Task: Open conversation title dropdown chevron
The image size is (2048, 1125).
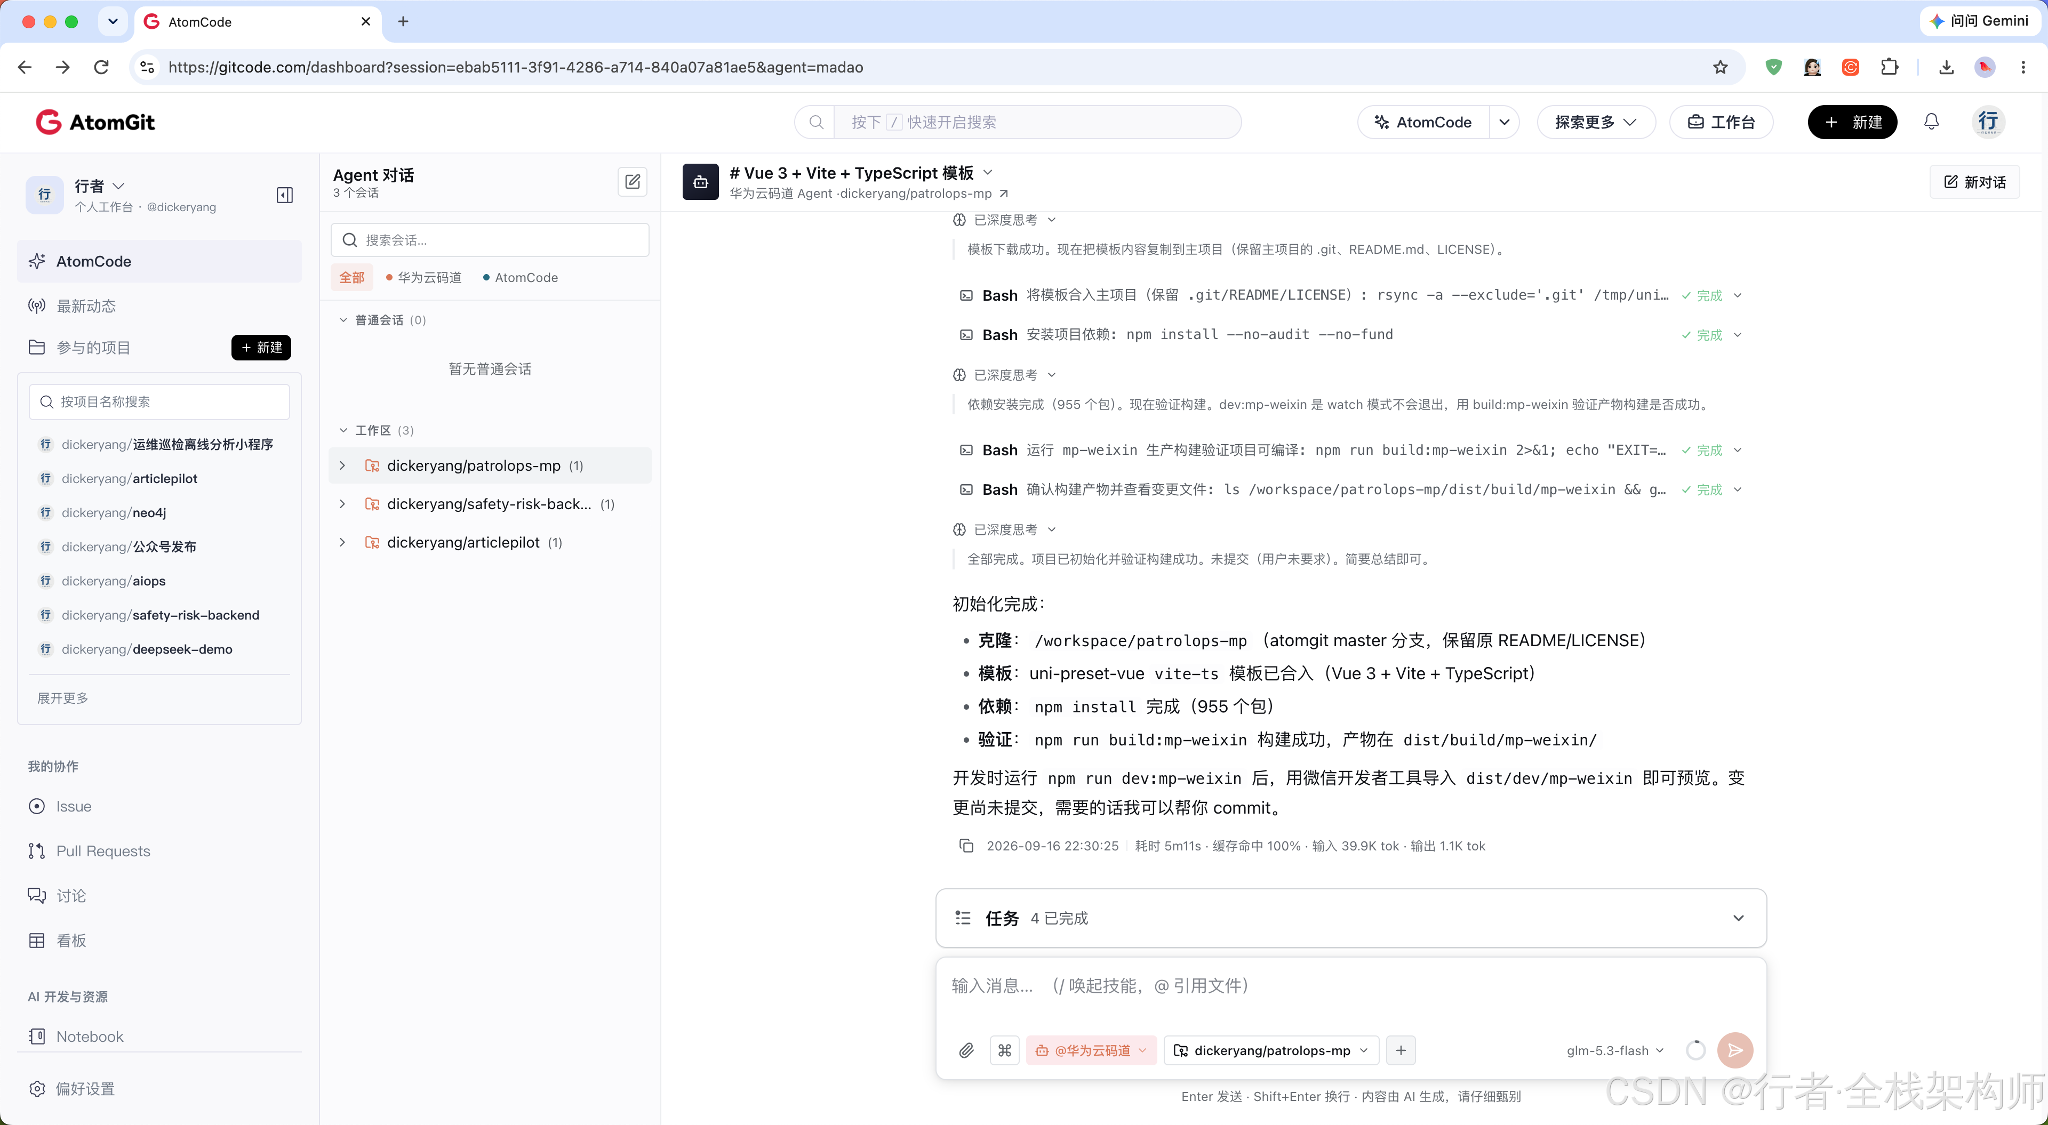Action: click(x=988, y=173)
